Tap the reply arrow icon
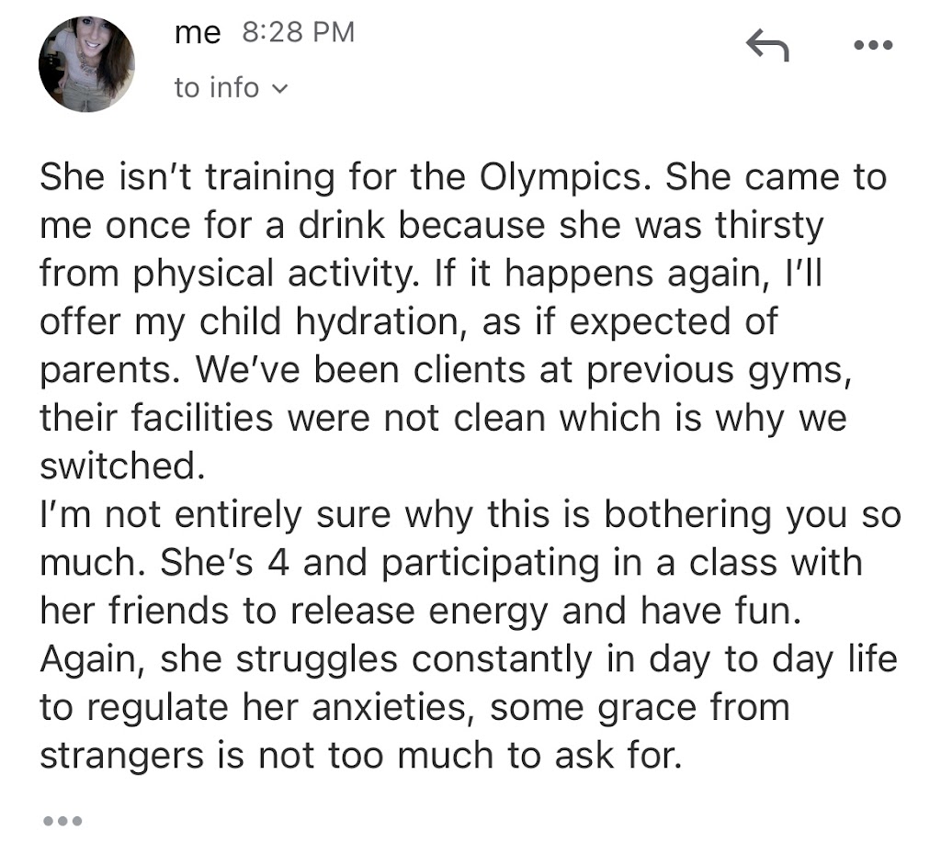This screenshot has height=842, width=941. click(x=766, y=44)
